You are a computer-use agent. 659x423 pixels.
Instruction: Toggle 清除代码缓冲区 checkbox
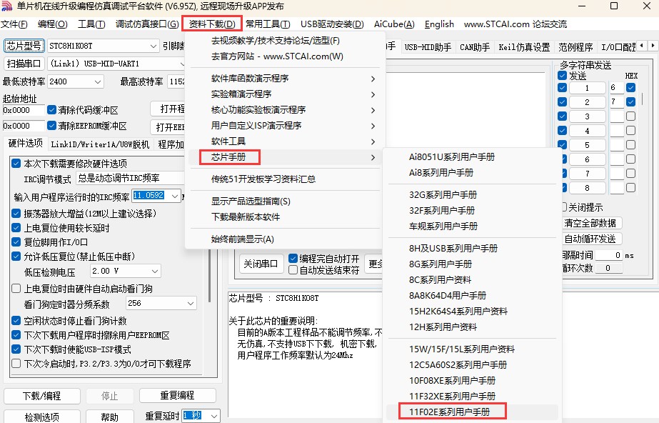(x=51, y=110)
